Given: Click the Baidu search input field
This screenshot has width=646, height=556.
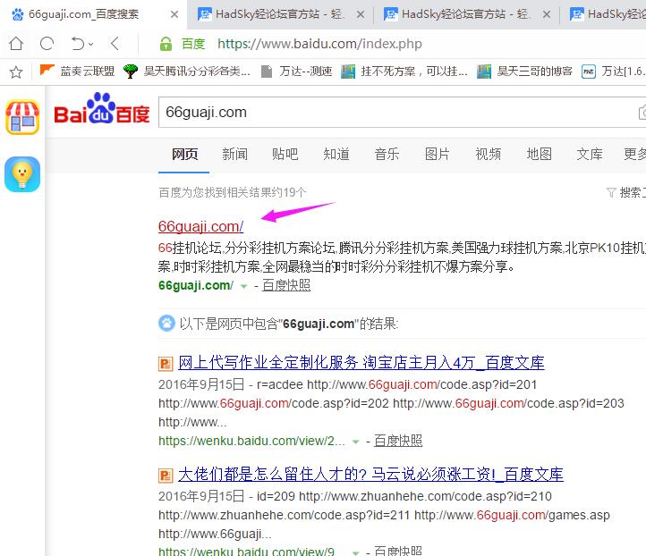Looking at the screenshot, I should point(394,113).
